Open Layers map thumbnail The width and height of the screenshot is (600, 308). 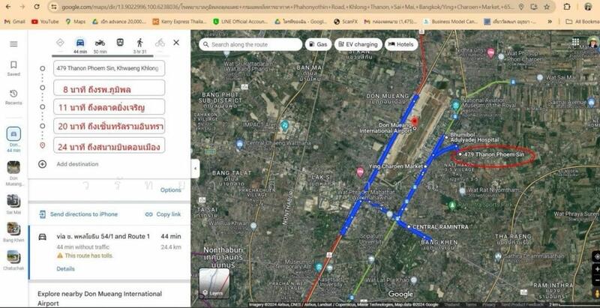(214, 284)
